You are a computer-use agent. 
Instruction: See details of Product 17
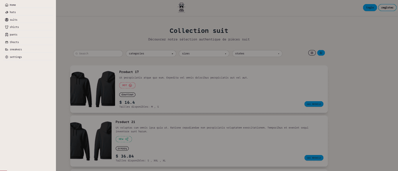click(314, 104)
